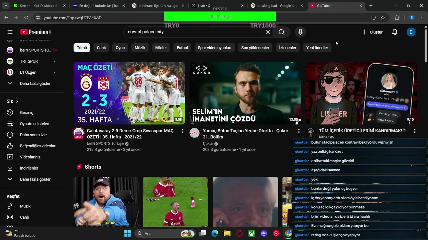Image resolution: width=428 pixels, height=240 pixels.
Task: Click the magnifier search button
Action: tap(282, 32)
